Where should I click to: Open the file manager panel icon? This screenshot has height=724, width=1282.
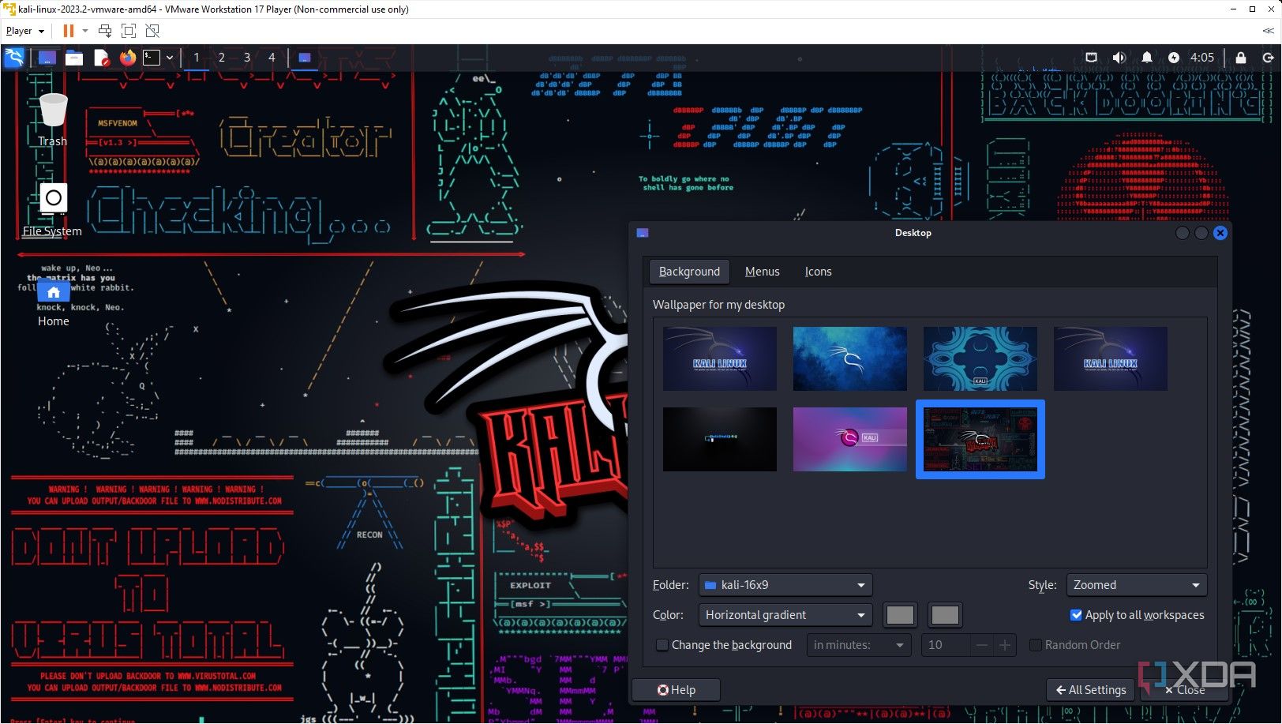coord(74,57)
